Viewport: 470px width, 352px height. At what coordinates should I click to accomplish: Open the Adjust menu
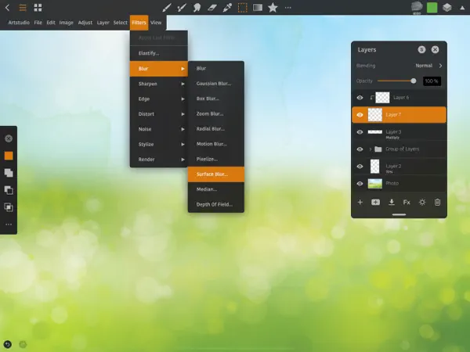(85, 23)
